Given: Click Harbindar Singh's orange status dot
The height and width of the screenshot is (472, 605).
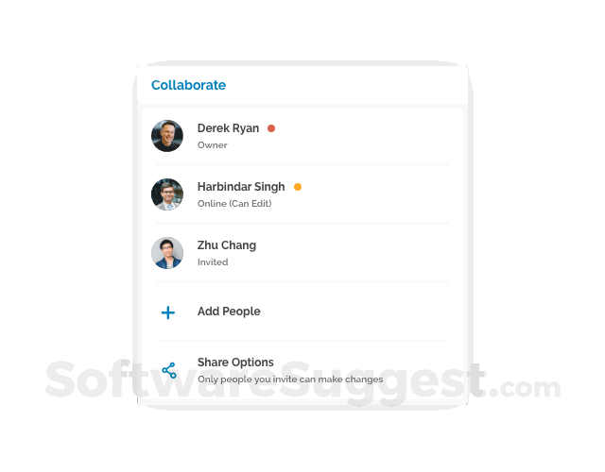Looking at the screenshot, I should click(x=298, y=187).
